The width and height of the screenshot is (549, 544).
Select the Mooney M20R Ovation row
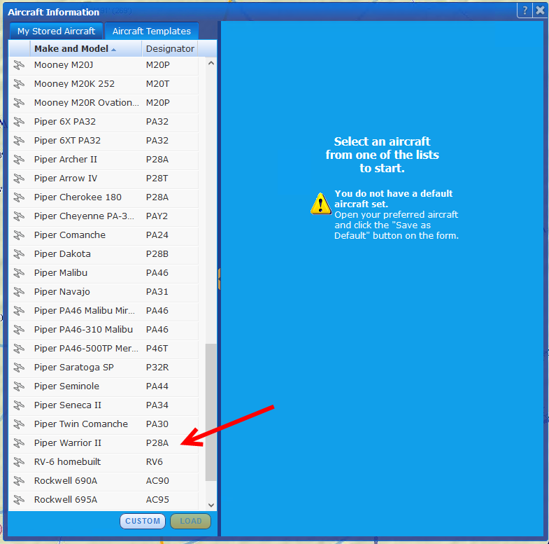click(104, 103)
